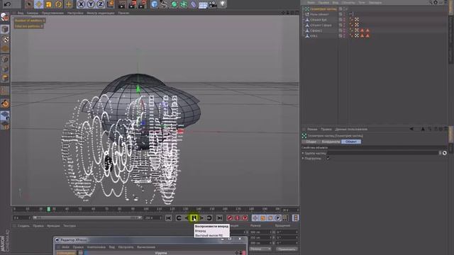
Task: Step to the next keyframe
Action: (209, 218)
